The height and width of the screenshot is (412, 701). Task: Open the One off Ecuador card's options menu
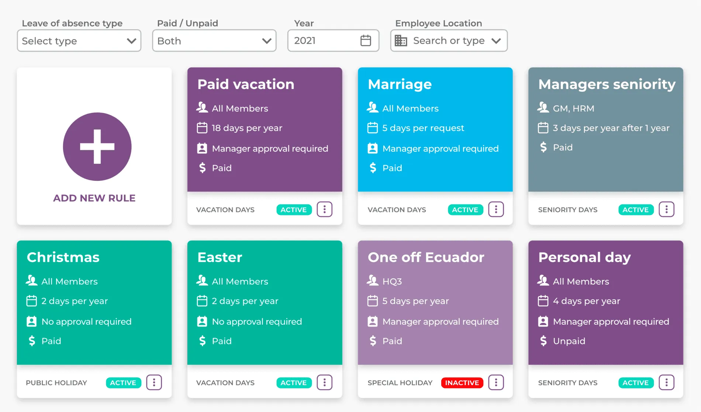[496, 383]
